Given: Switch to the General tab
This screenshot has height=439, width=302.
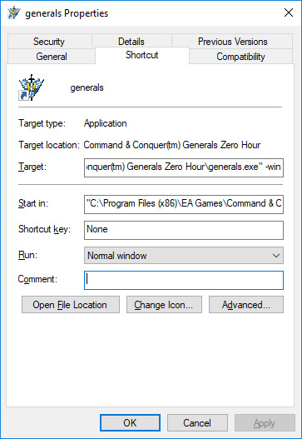Looking at the screenshot, I should click(x=52, y=57).
